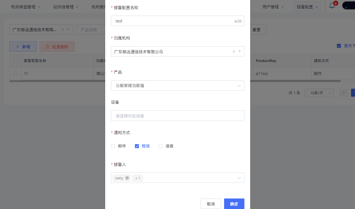The image size is (355, 209).
Task: Enable the 语音 notification checkbox
Action: click(x=161, y=146)
